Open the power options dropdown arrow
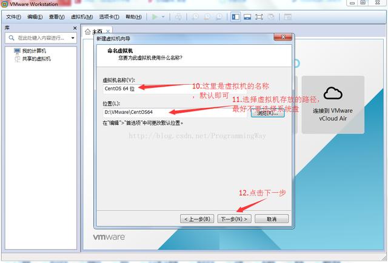The image size is (388, 263). (162, 16)
